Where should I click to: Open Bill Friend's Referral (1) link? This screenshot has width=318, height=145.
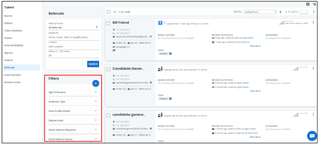[x=145, y=43]
